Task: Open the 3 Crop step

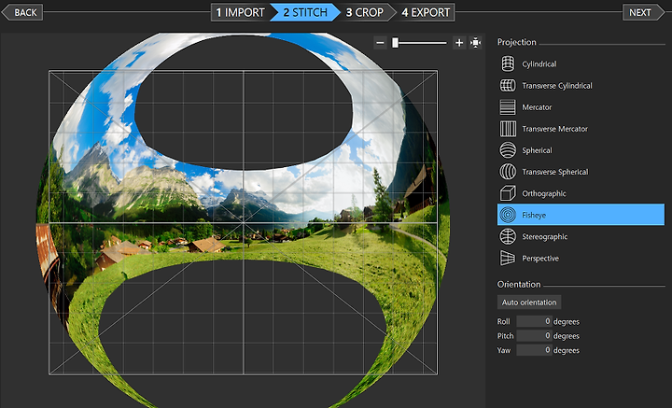Action: [x=365, y=12]
